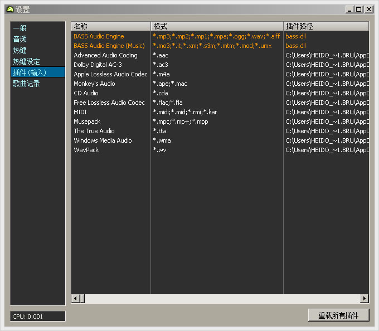The image size is (379, 331).
Task: Select the WavPack plugin row
Action: click(86, 150)
